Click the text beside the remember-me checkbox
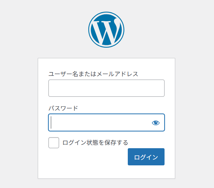This screenshot has width=214, height=188. pyautogui.click(x=95, y=143)
